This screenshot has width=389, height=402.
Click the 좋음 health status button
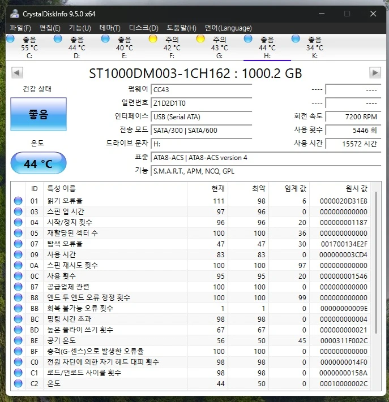pos(39,114)
